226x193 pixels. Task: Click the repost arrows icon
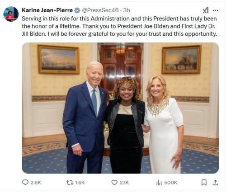click(70, 183)
